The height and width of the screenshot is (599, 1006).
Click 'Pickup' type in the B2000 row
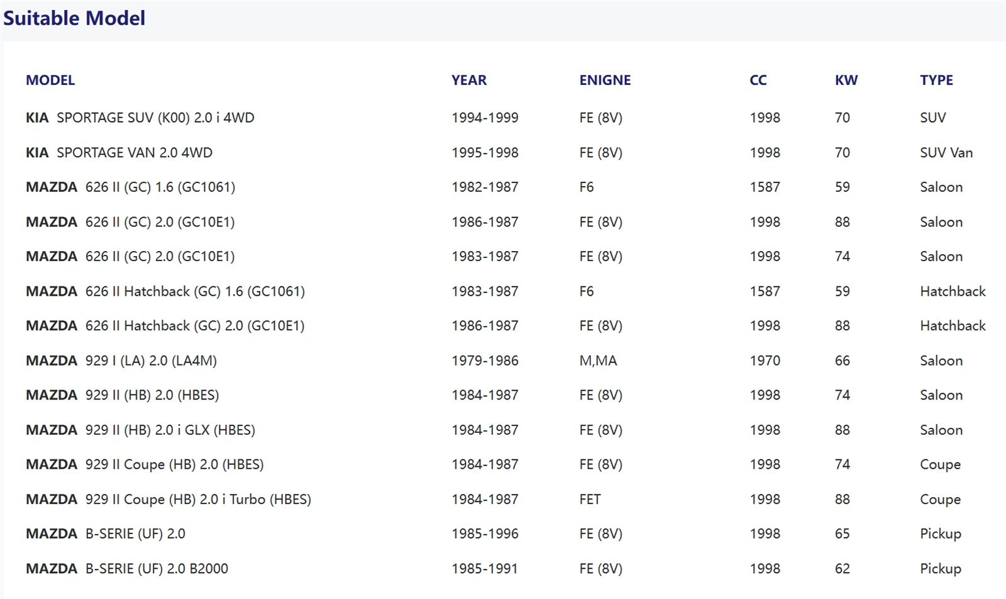pos(941,569)
